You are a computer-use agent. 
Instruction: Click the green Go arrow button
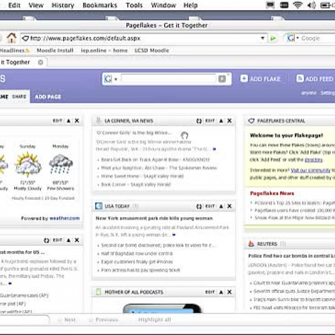click(x=273, y=38)
